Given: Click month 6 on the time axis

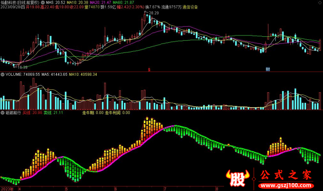Looking at the screenshot, I should point(116,189).
